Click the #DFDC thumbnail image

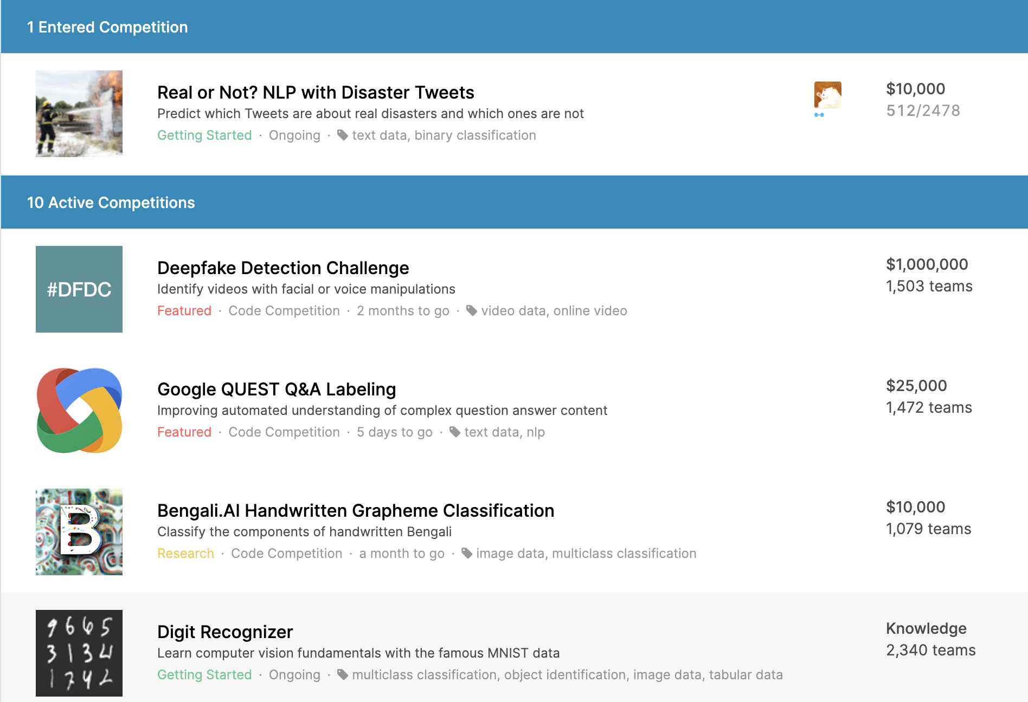[x=79, y=289]
